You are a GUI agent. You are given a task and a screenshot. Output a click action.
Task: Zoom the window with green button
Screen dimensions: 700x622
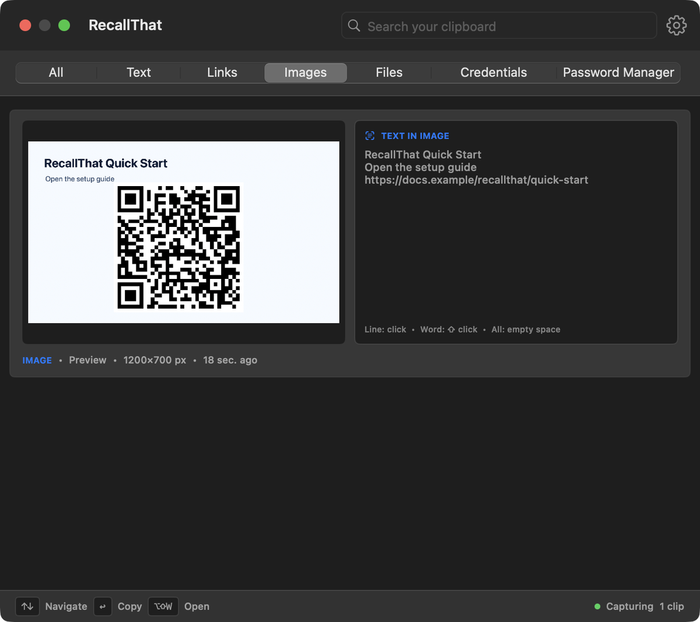coord(64,25)
